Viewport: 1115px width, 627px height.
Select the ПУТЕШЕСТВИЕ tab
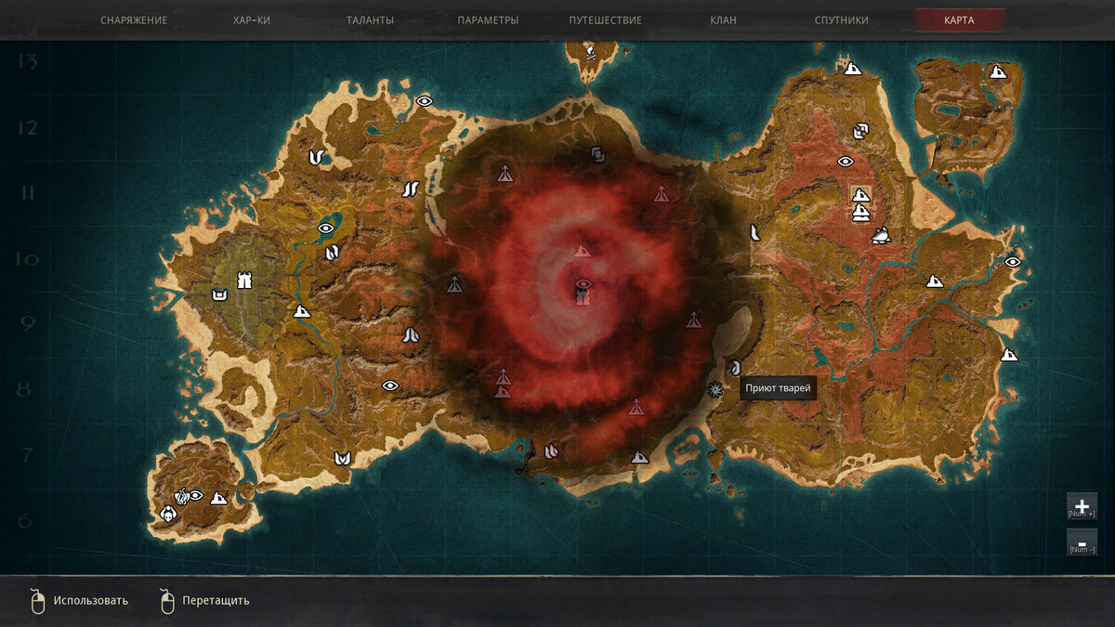tap(606, 20)
